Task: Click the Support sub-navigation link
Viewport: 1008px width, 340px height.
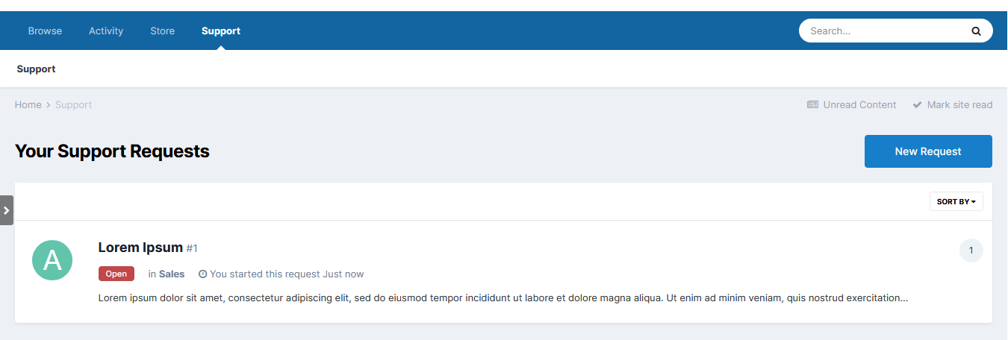Action: coord(36,69)
